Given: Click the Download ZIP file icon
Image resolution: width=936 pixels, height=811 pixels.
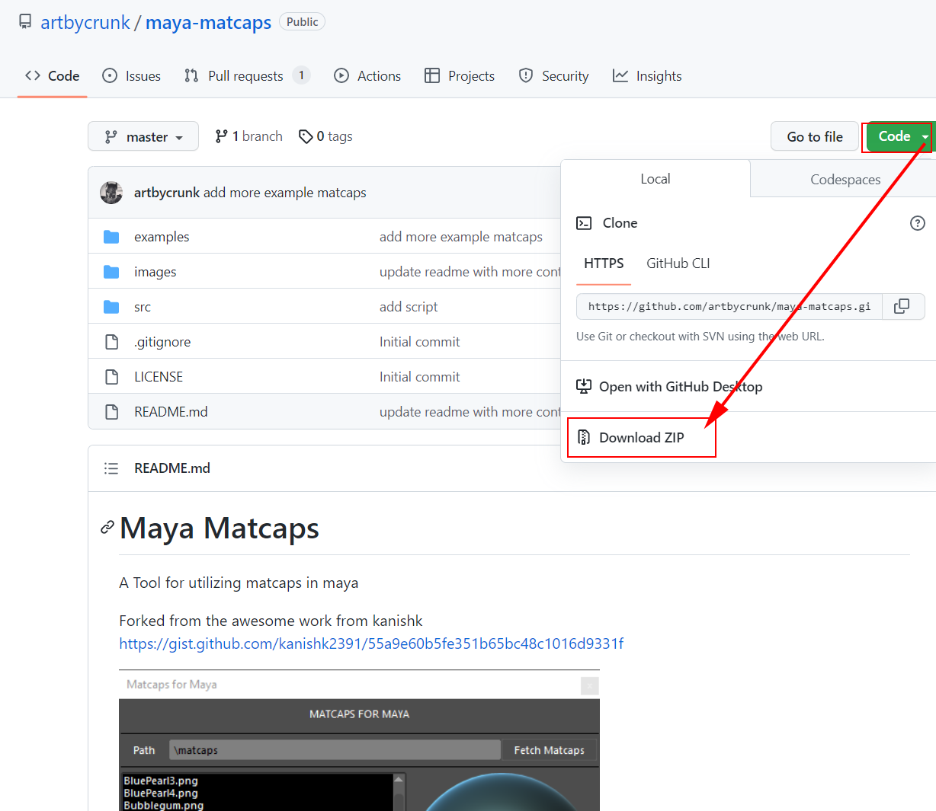Looking at the screenshot, I should (x=584, y=437).
